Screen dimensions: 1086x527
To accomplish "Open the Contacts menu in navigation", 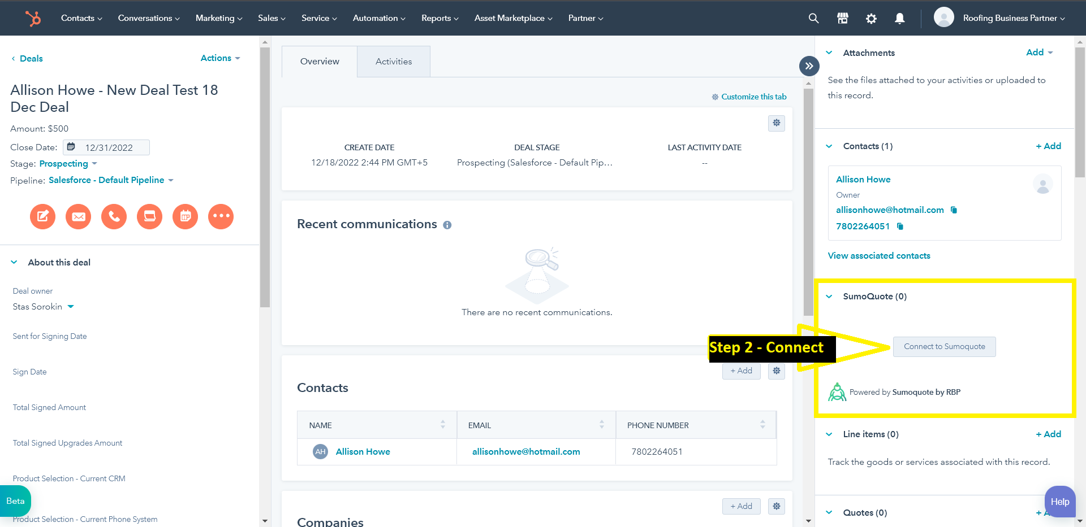I will coord(81,18).
